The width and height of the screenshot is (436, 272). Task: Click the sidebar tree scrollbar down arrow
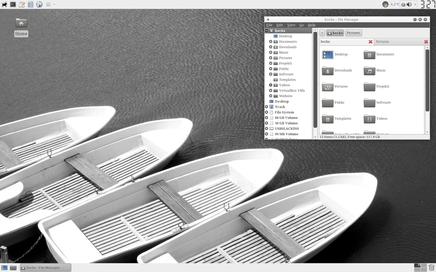315,137
